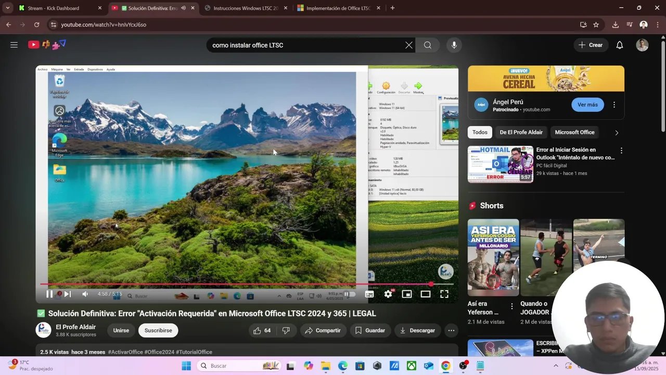Viewport: 666px width, 375px height.
Task: Share the video via Compartir
Action: click(x=323, y=330)
